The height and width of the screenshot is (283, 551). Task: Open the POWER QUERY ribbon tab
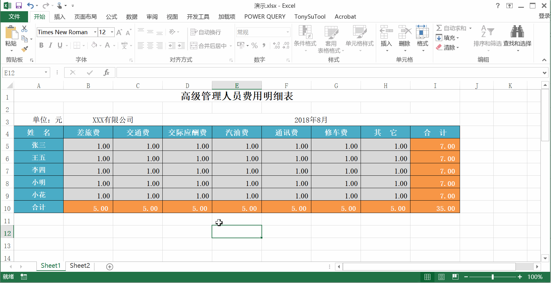point(265,17)
